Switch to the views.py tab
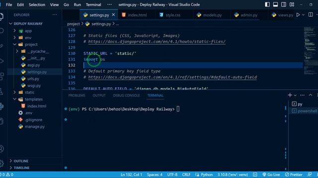This screenshot has height=178, width=318. pyautogui.click(x=283, y=15)
